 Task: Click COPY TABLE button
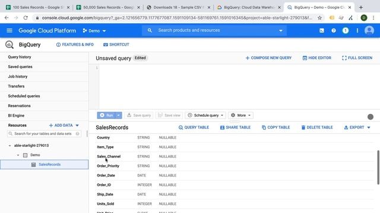click(x=275, y=127)
